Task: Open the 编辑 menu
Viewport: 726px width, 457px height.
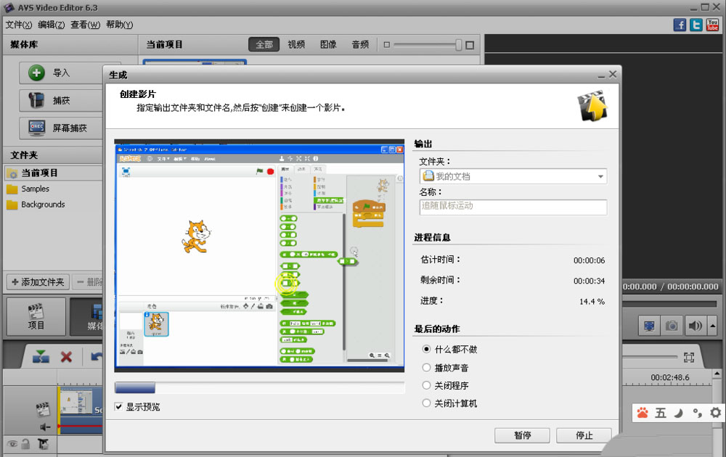Action: (x=52, y=25)
